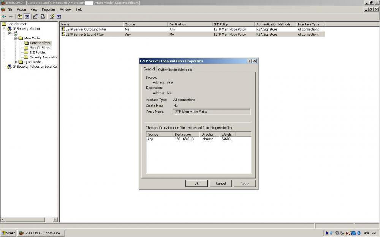Click the Bluetooth tray icon
380x237 pixels.
pos(359,233)
